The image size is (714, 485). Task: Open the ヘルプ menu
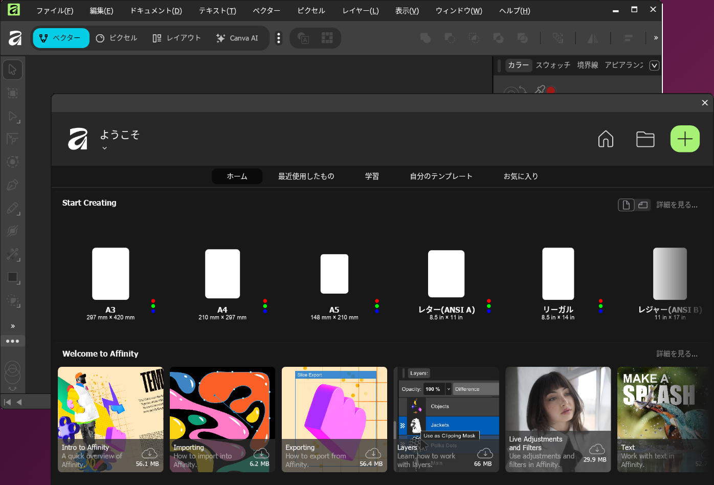[x=514, y=10]
